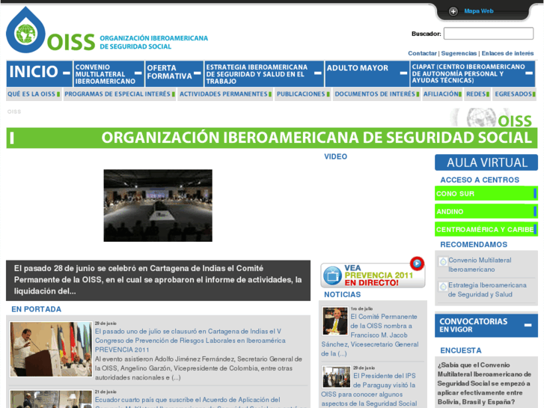Viewport: 544px width, 408px height.
Task: Select Afiliación tab
Action: [x=442, y=94]
